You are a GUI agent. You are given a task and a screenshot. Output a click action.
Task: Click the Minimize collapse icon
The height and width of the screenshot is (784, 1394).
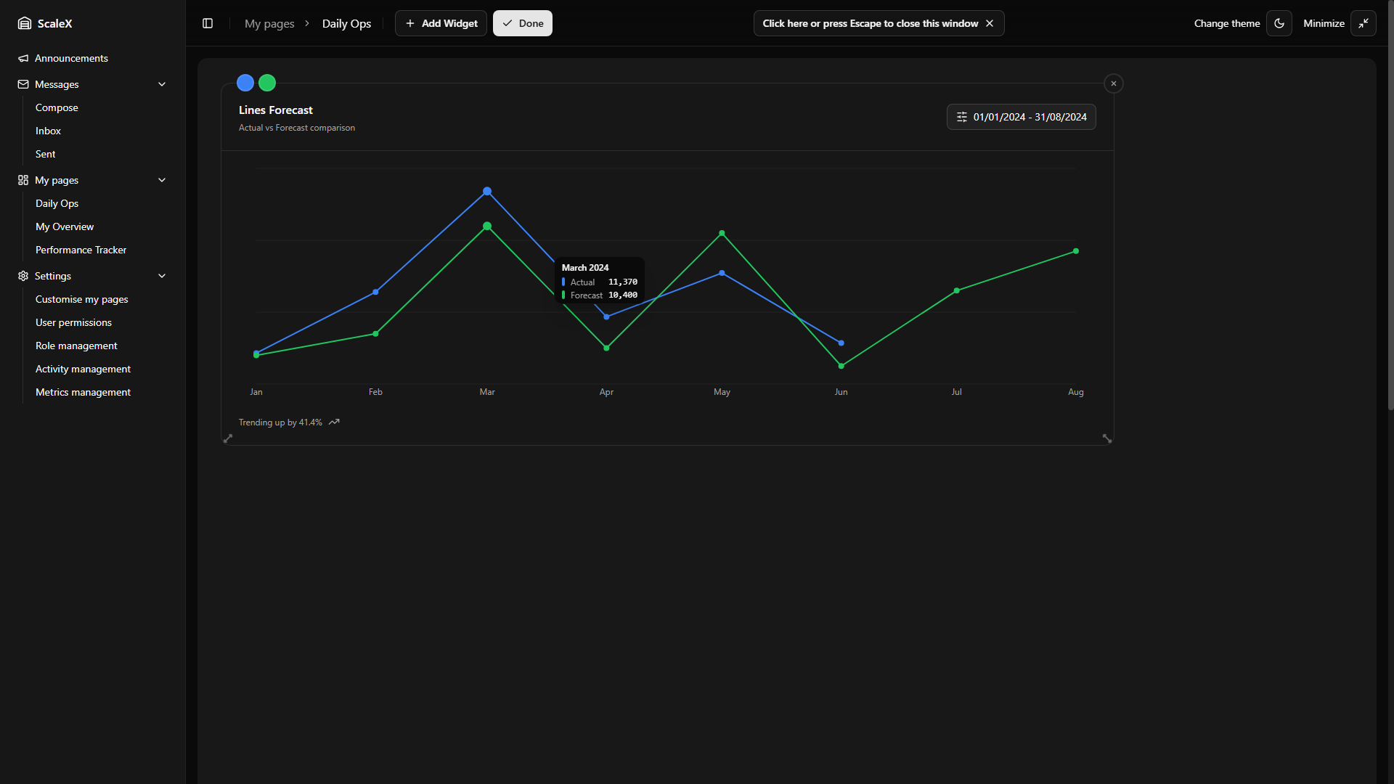point(1364,23)
